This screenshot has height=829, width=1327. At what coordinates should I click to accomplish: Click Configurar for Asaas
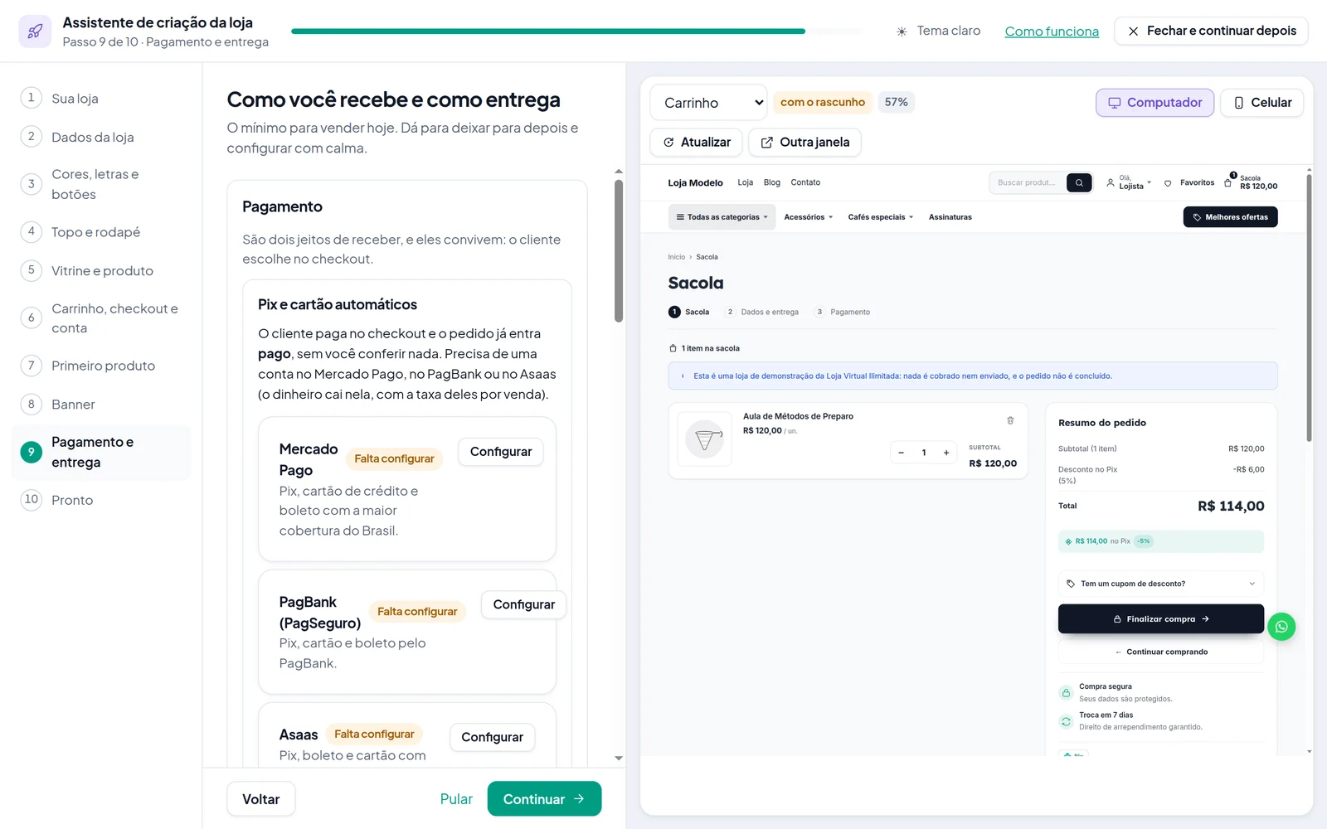[x=493, y=737]
